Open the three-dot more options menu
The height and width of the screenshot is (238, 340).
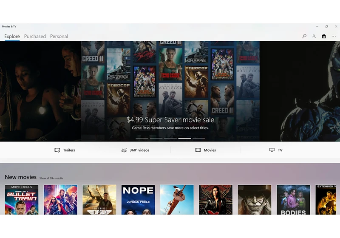click(x=334, y=36)
